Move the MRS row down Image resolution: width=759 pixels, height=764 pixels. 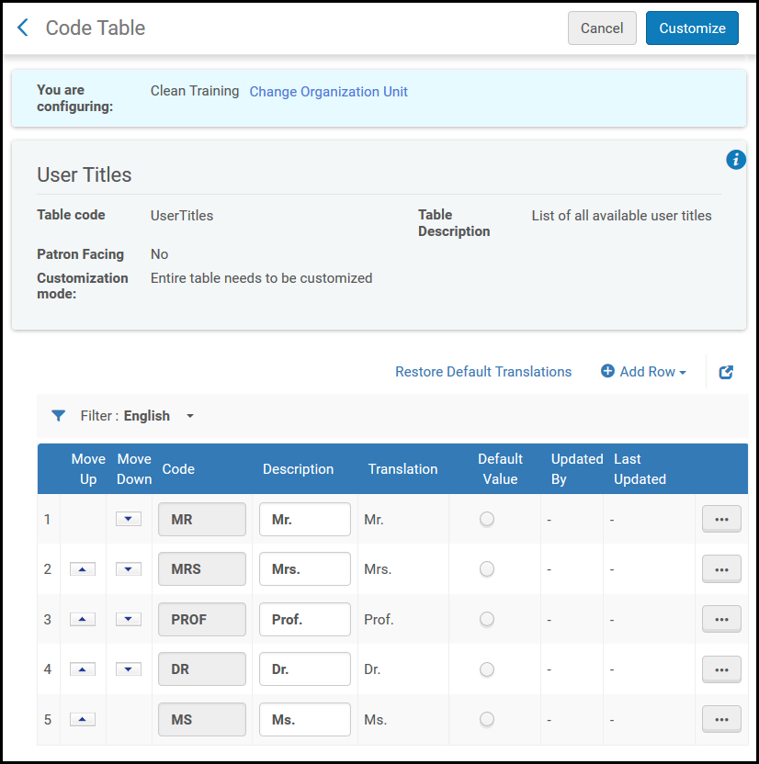[129, 568]
